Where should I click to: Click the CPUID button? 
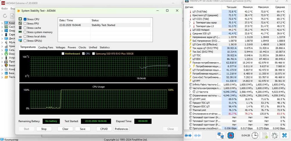pos(104,129)
